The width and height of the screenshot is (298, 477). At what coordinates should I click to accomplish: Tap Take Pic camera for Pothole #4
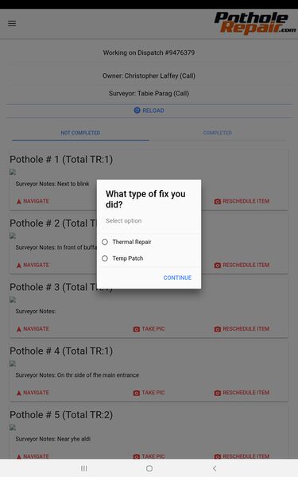point(137,393)
